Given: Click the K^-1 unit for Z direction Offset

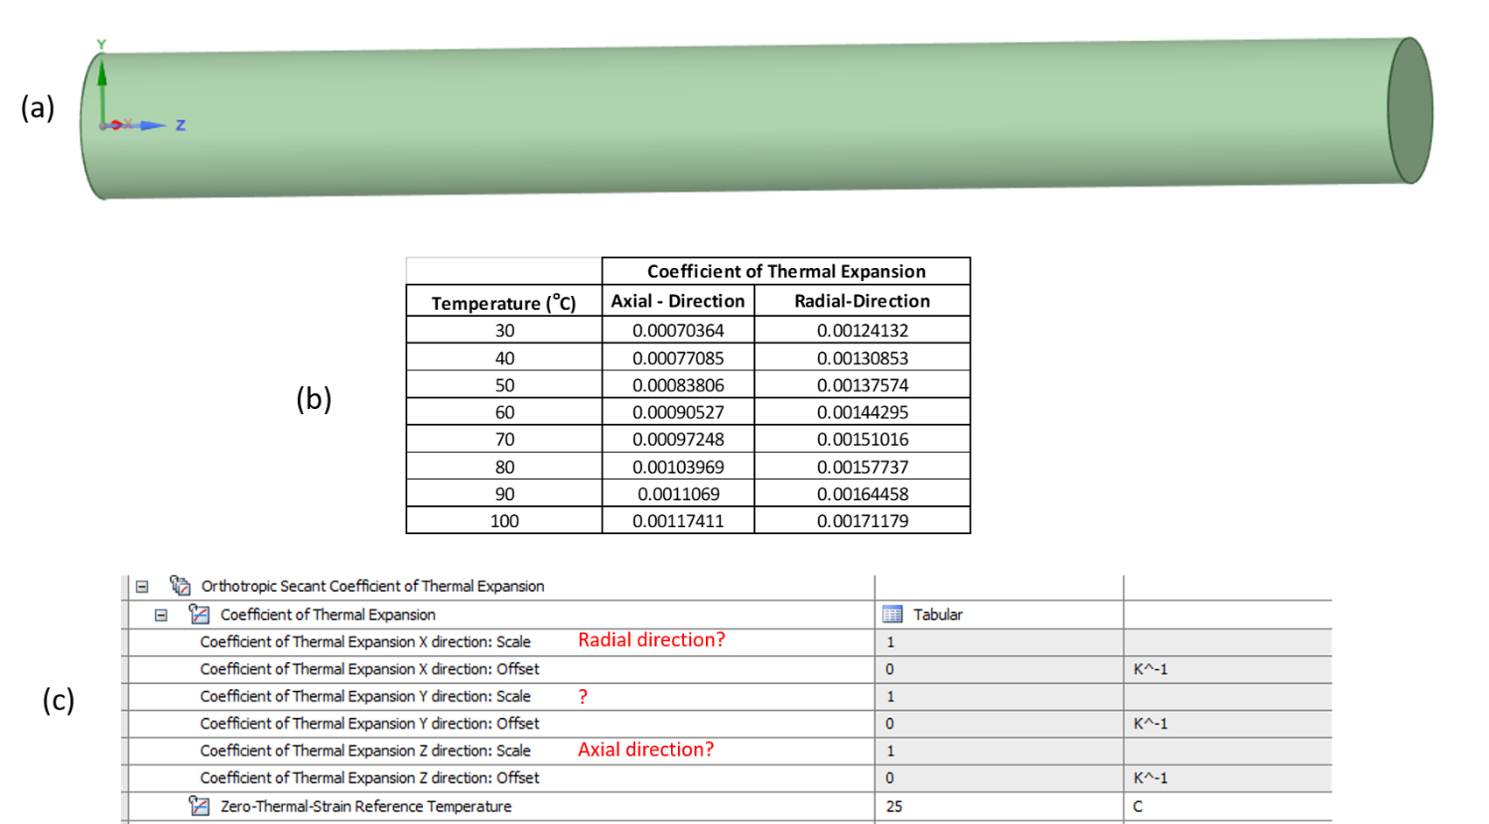Looking at the screenshot, I should click(x=1150, y=778).
